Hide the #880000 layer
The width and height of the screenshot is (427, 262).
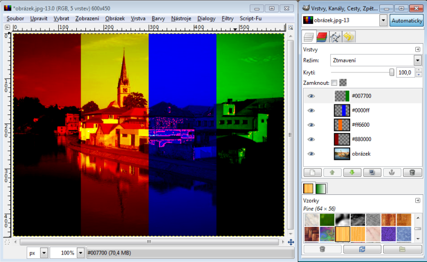coord(311,139)
